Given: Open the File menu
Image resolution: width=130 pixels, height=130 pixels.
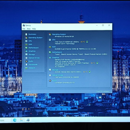Looking at the screenshot, I should [24, 29].
